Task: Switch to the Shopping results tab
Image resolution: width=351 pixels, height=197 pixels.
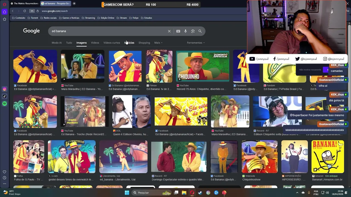Action: point(144,43)
